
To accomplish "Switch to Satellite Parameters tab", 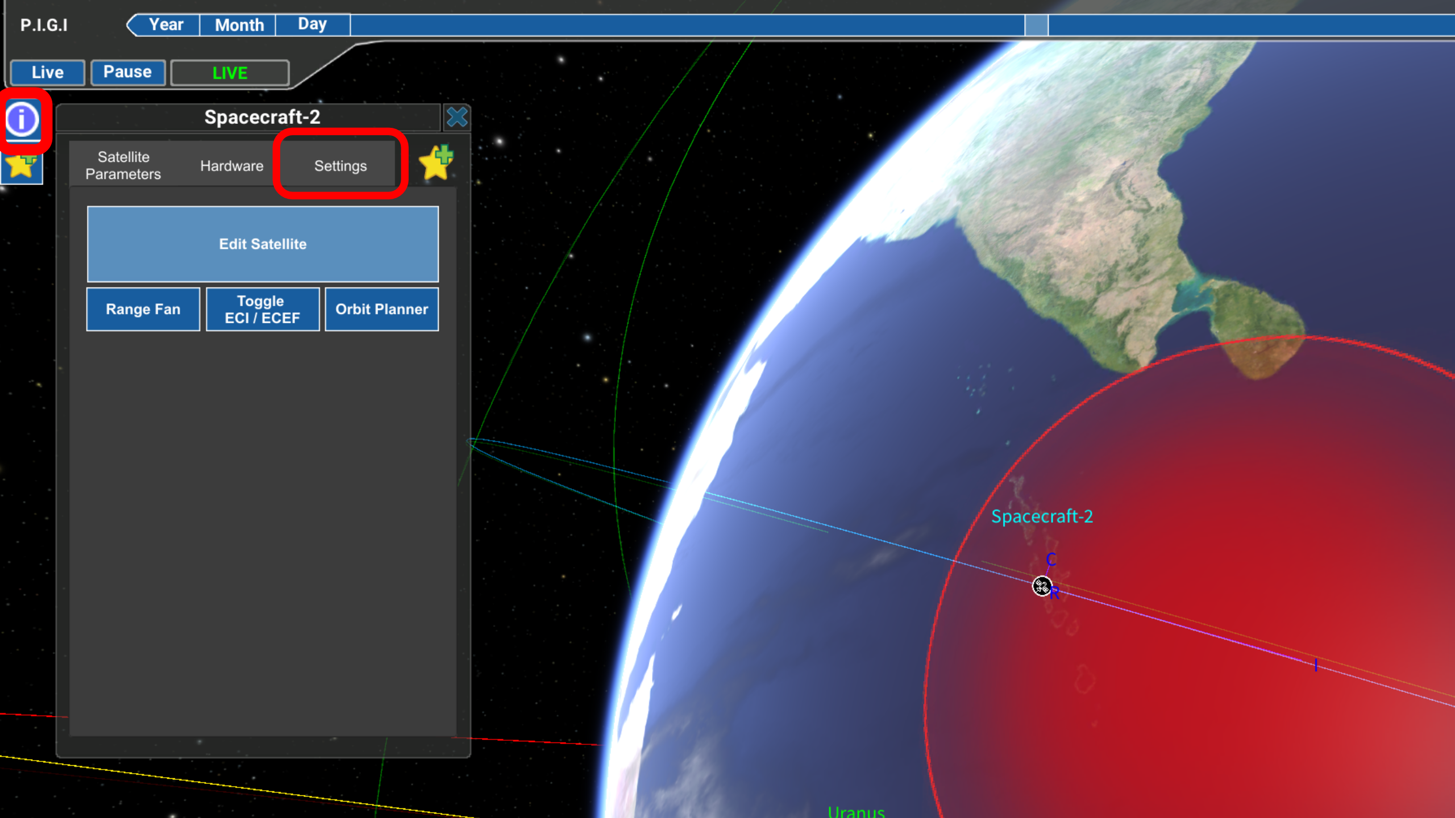I will coord(123,165).
